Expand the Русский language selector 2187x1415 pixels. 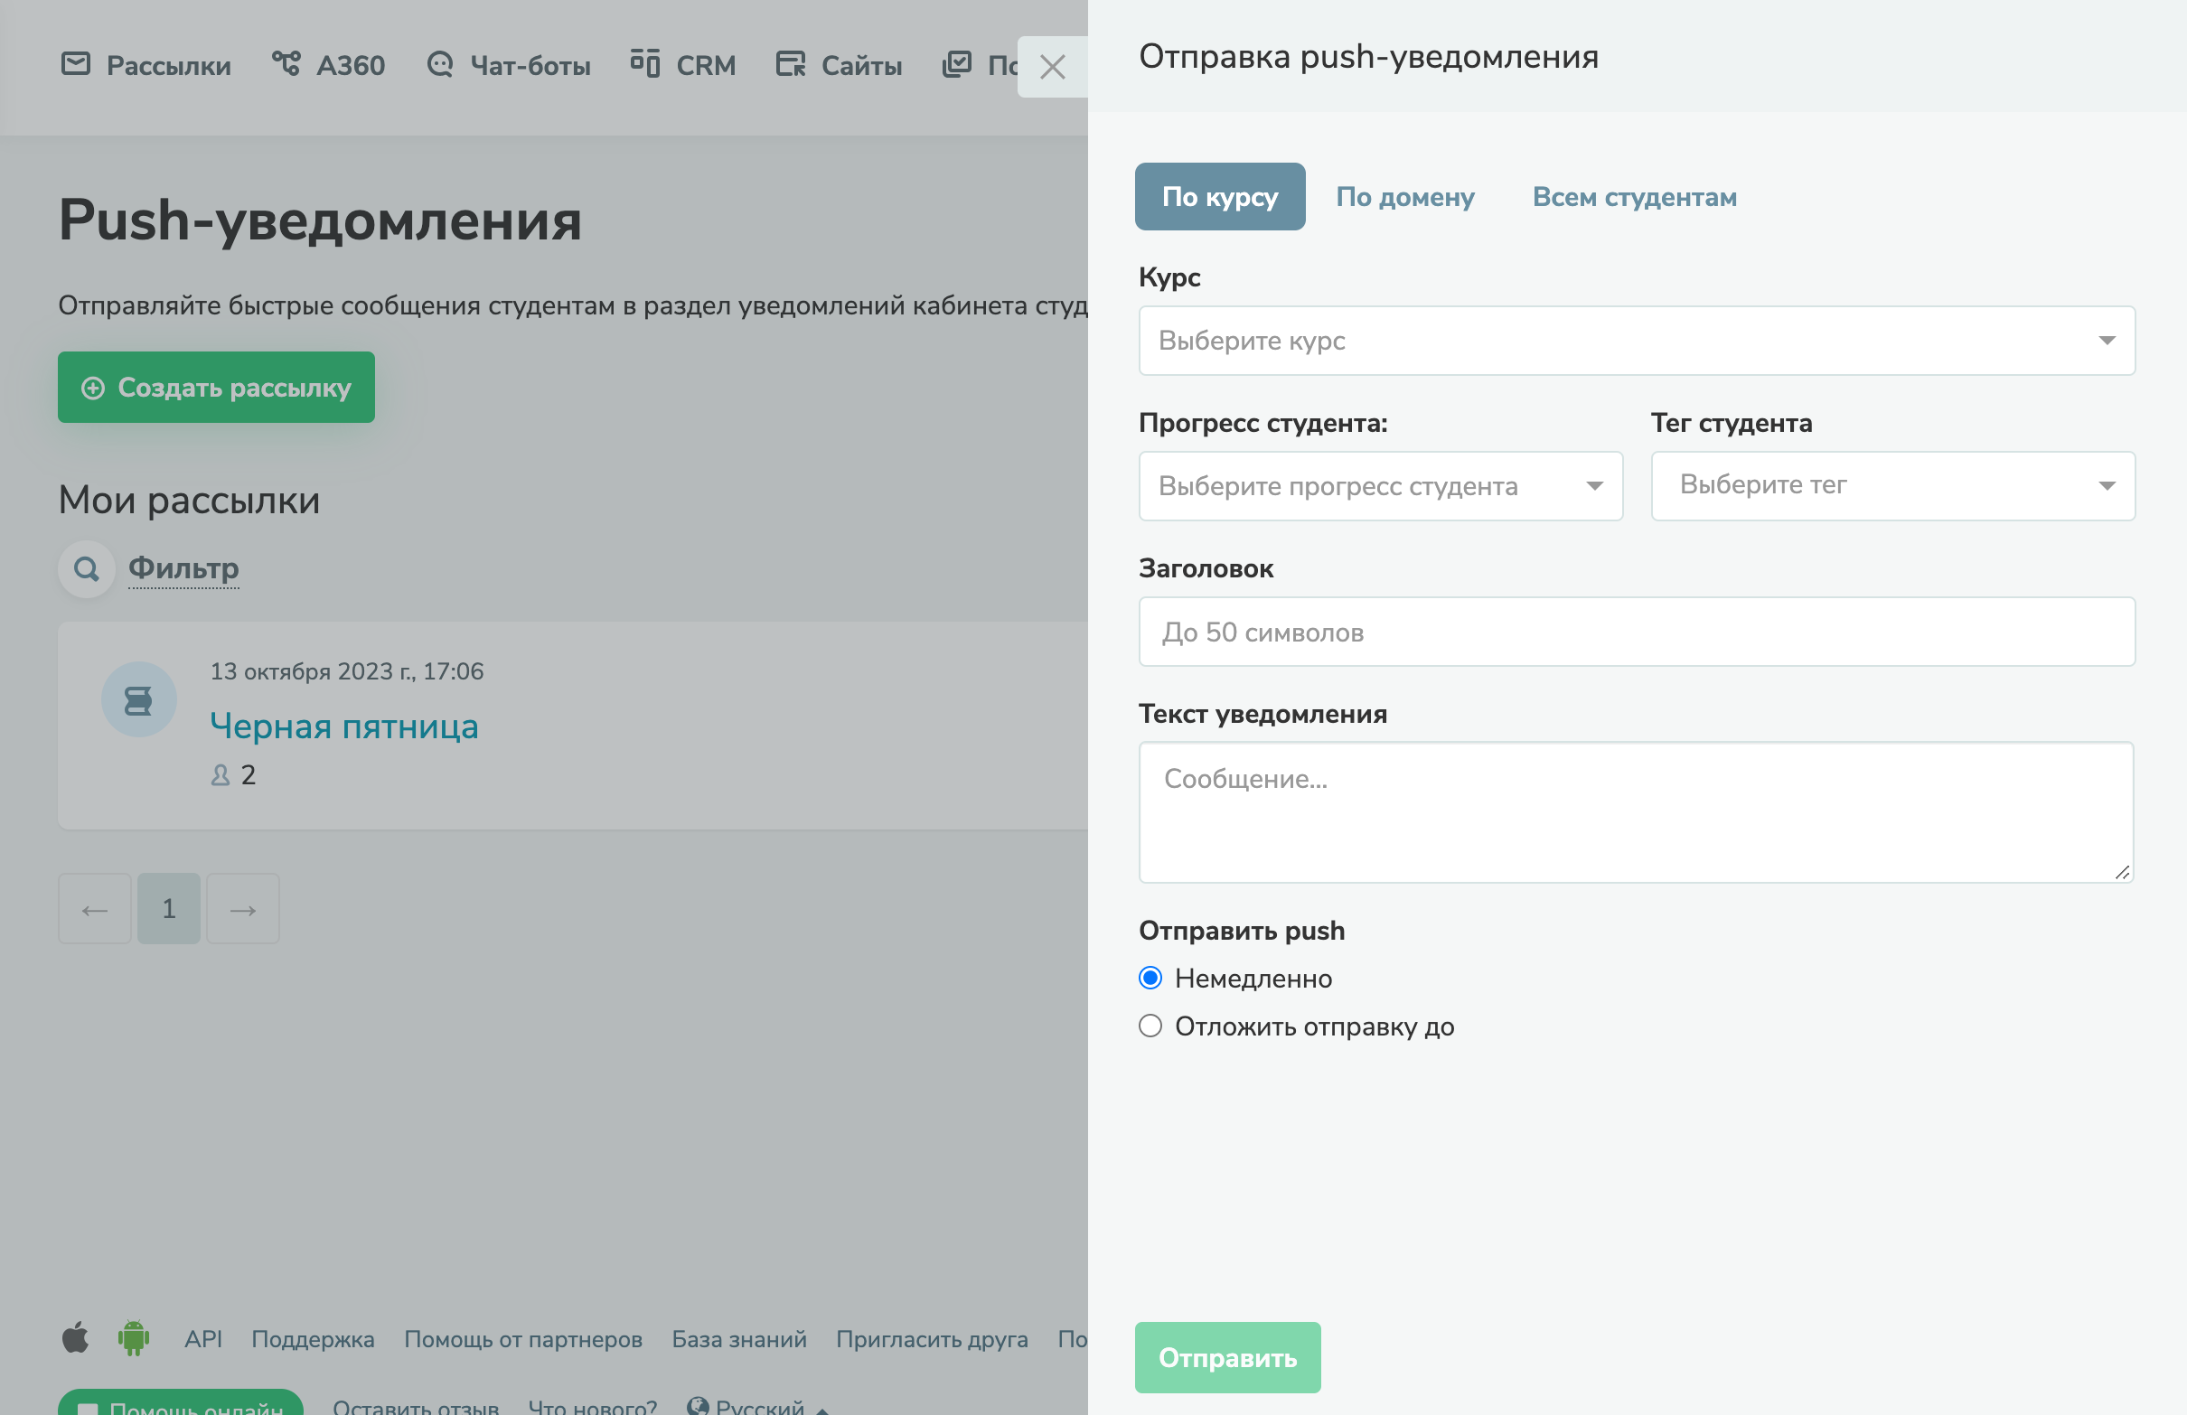[756, 1406]
